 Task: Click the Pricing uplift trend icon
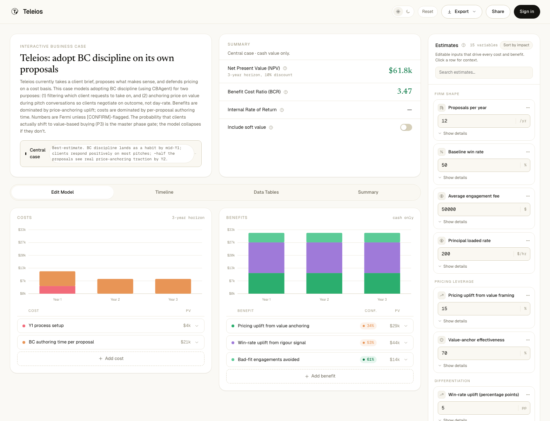point(442,295)
